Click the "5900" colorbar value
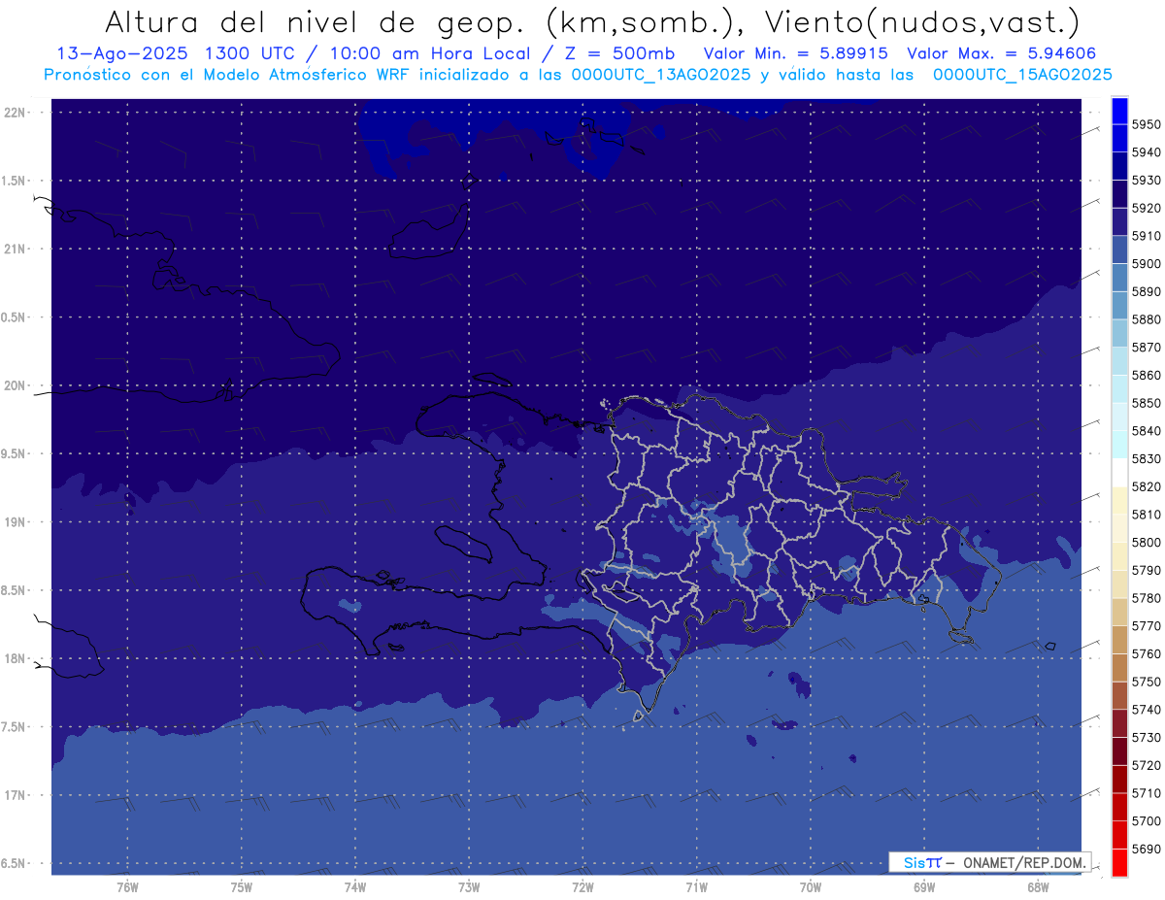 click(x=1147, y=264)
